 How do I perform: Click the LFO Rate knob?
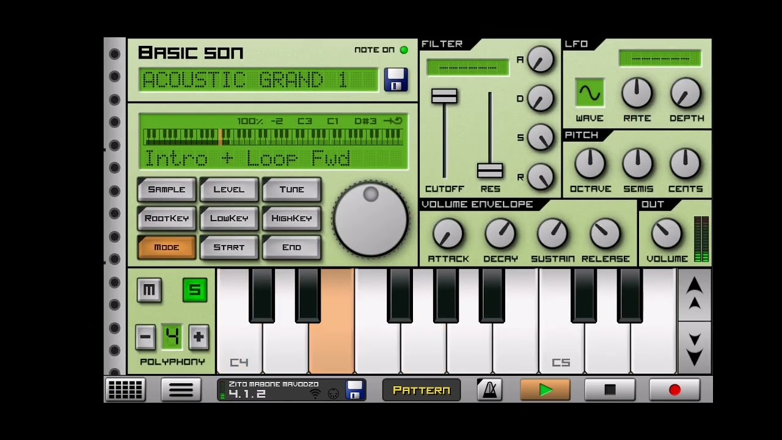point(637,94)
